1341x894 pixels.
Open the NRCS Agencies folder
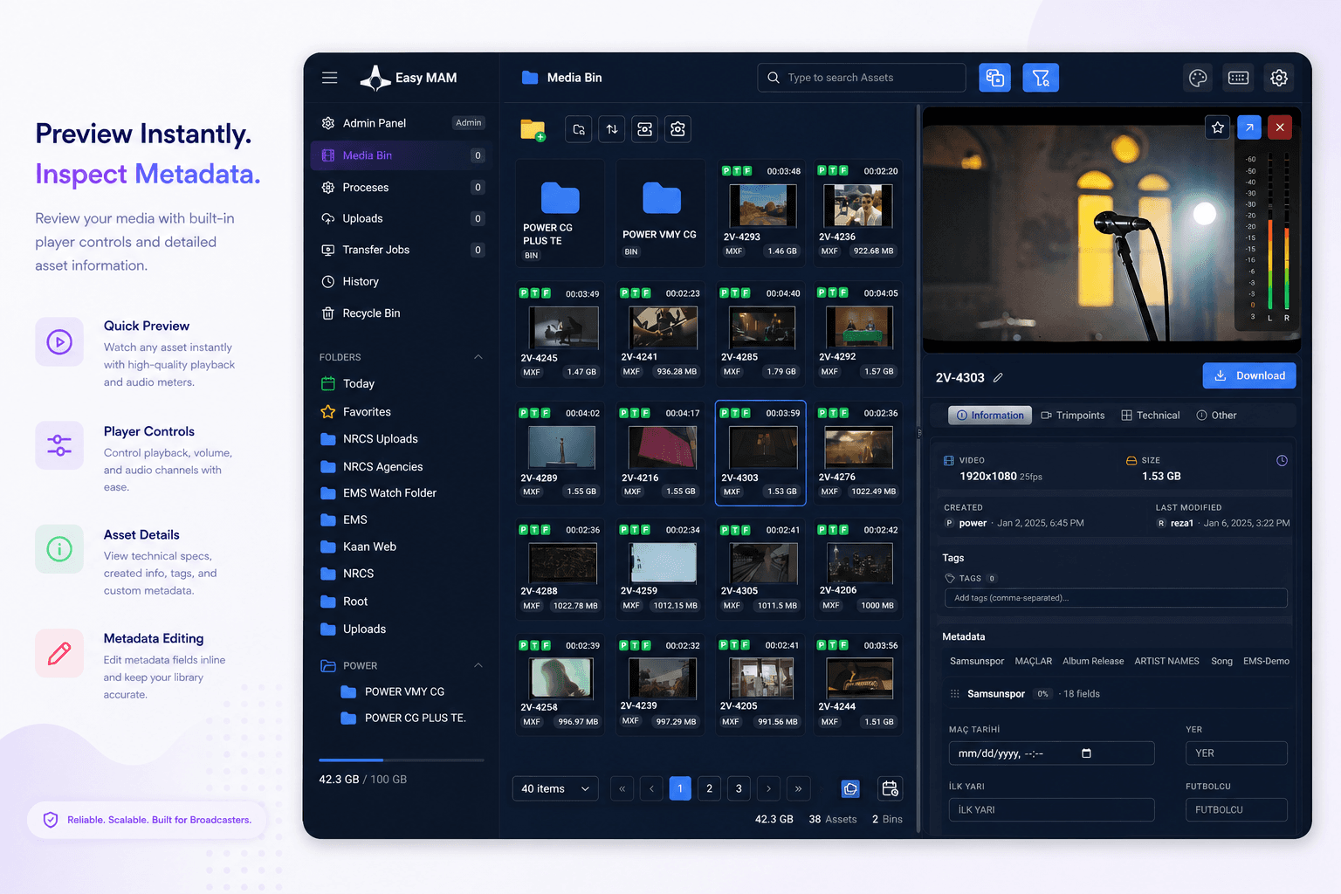pos(382,467)
